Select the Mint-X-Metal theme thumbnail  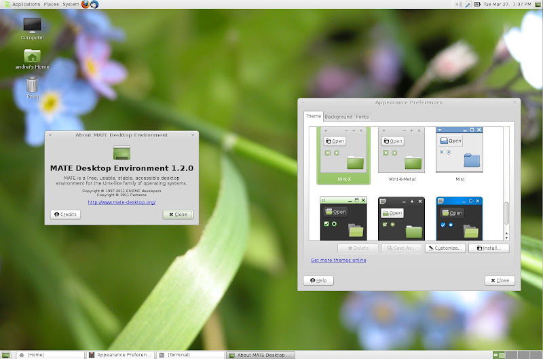pos(402,155)
